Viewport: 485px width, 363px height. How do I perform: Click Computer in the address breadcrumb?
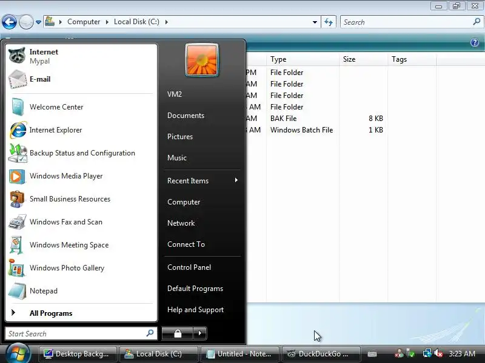(x=84, y=22)
